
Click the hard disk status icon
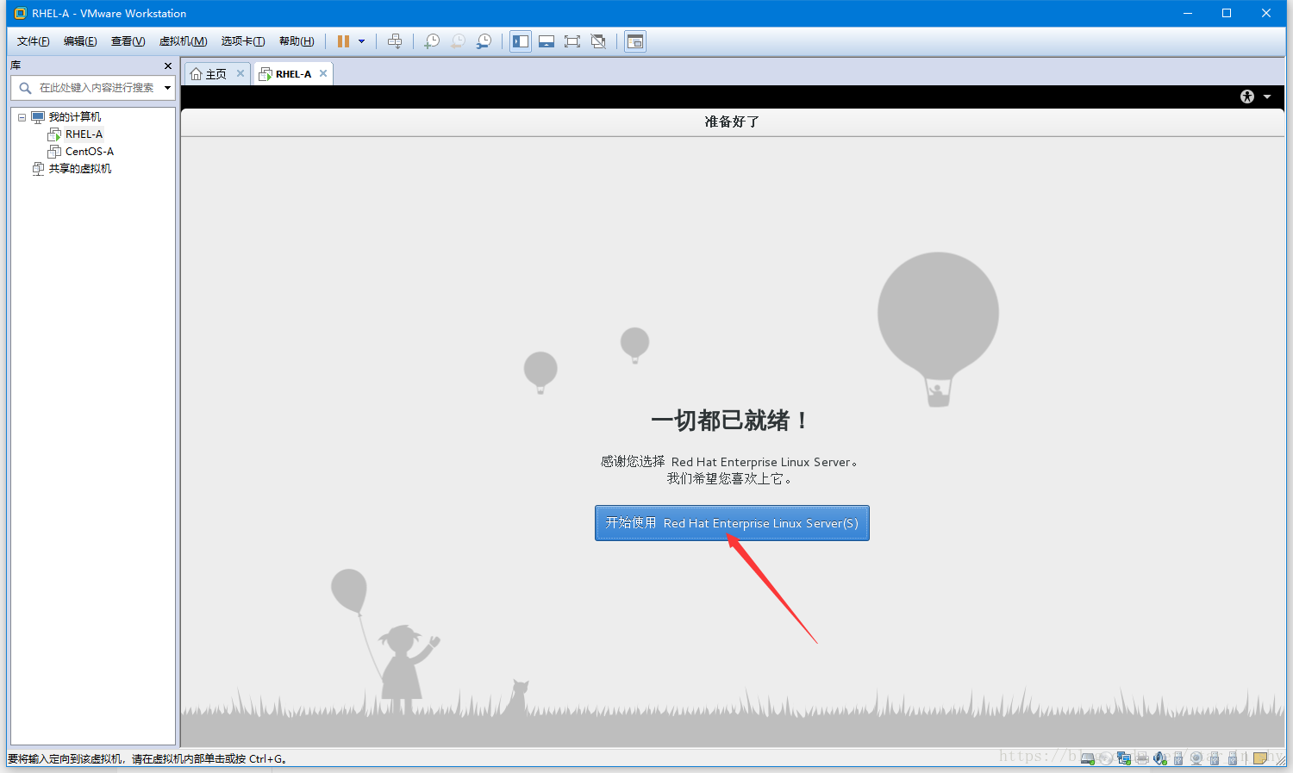tap(1088, 758)
